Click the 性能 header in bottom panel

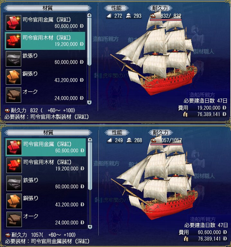click(x=117, y=132)
